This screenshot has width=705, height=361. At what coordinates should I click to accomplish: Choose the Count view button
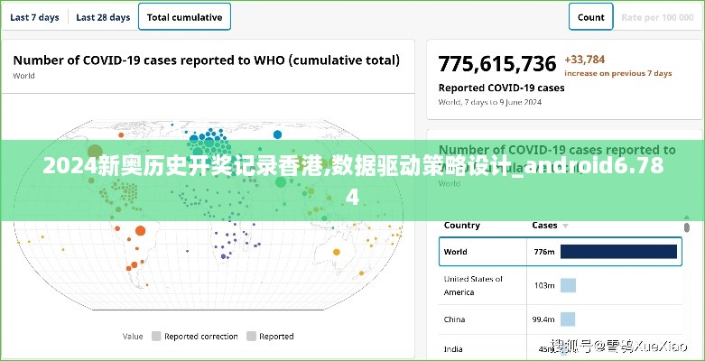click(x=590, y=17)
